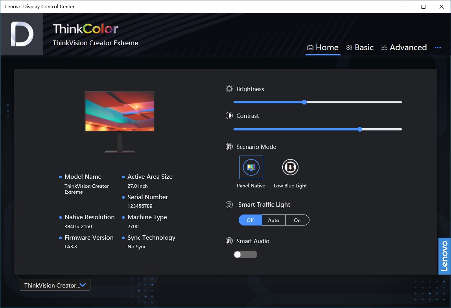Viewport: 451px width, 308px height.
Task: Click the Smart Traffic Light label
Action: tap(264, 205)
